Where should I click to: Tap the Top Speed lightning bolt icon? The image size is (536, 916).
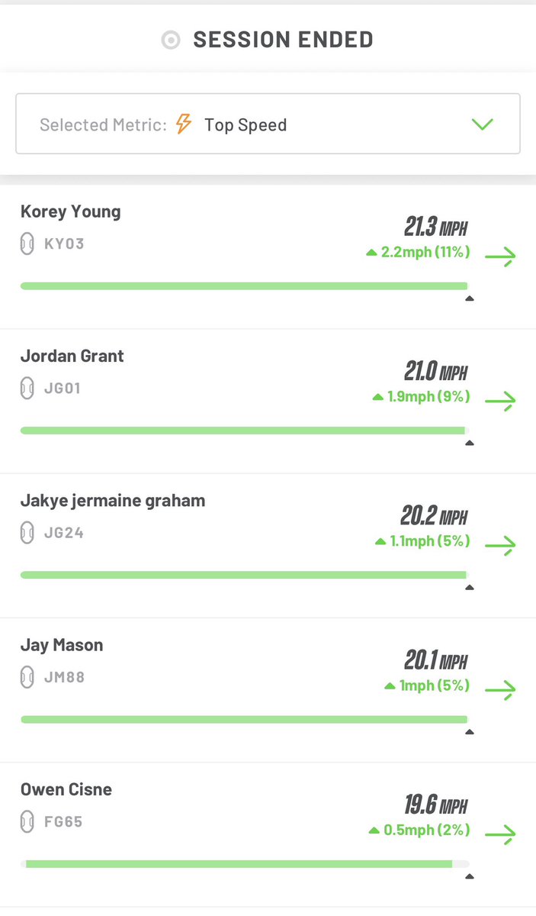(184, 124)
